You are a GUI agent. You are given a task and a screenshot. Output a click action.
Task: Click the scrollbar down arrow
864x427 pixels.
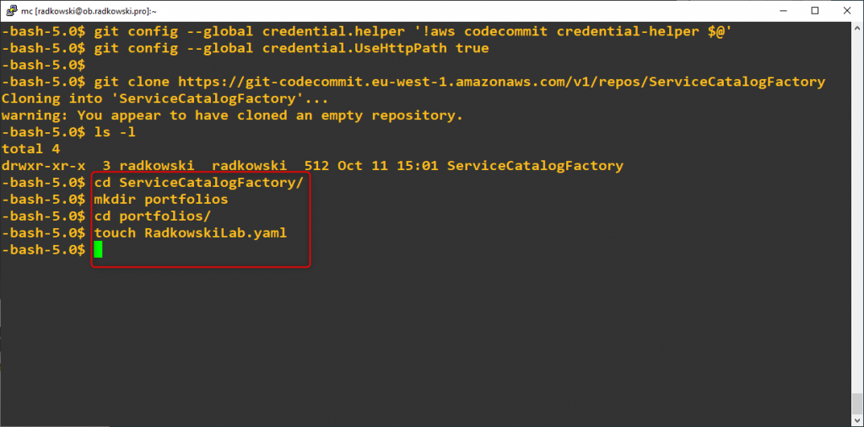(x=858, y=421)
